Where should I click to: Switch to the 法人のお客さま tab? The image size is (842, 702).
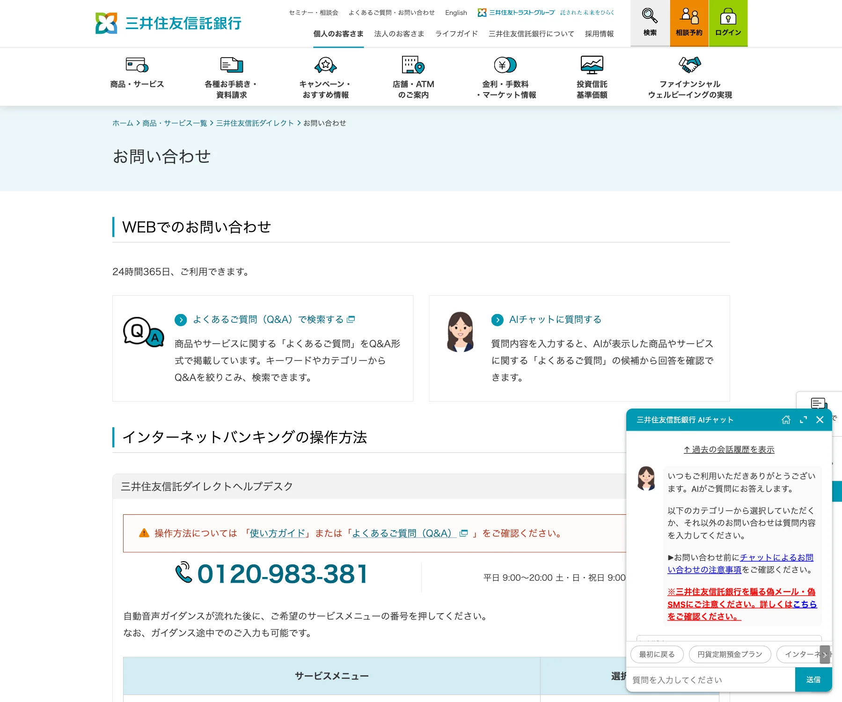(398, 33)
